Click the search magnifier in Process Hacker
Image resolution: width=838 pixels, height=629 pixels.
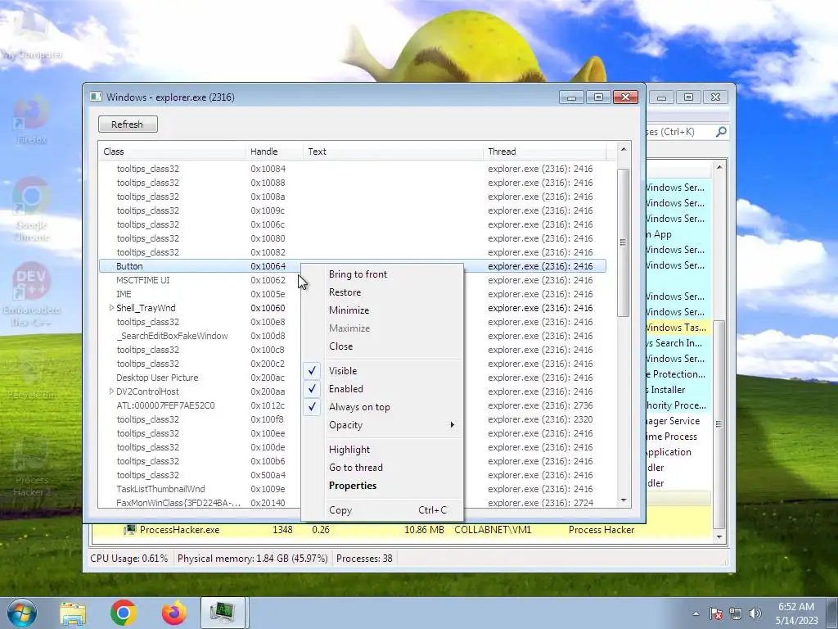(721, 132)
